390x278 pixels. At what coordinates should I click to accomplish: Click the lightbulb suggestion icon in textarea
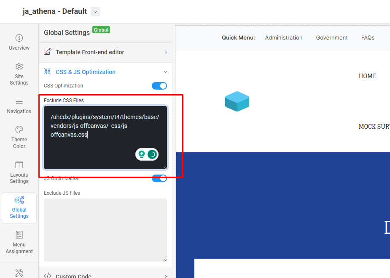(x=142, y=154)
